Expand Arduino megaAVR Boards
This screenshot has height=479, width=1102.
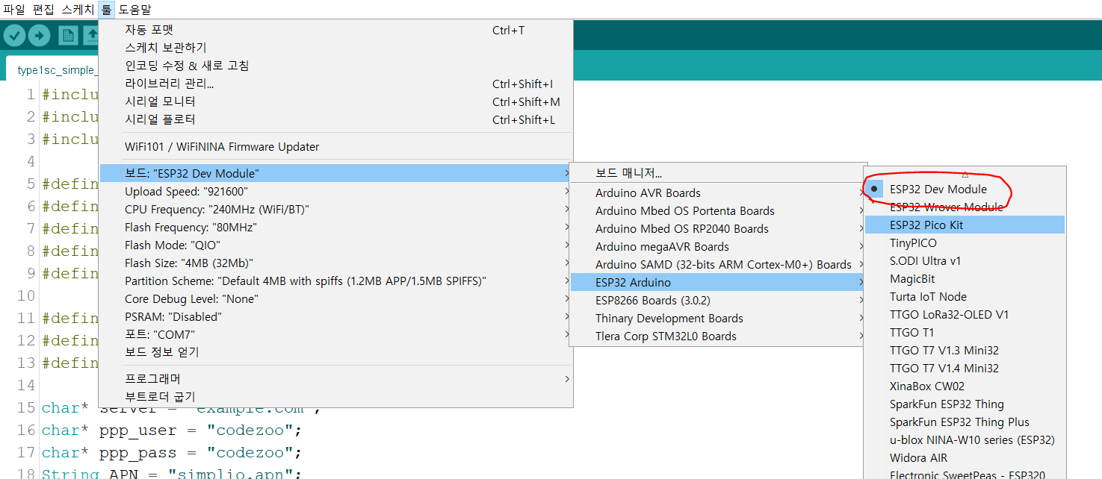tap(718, 246)
